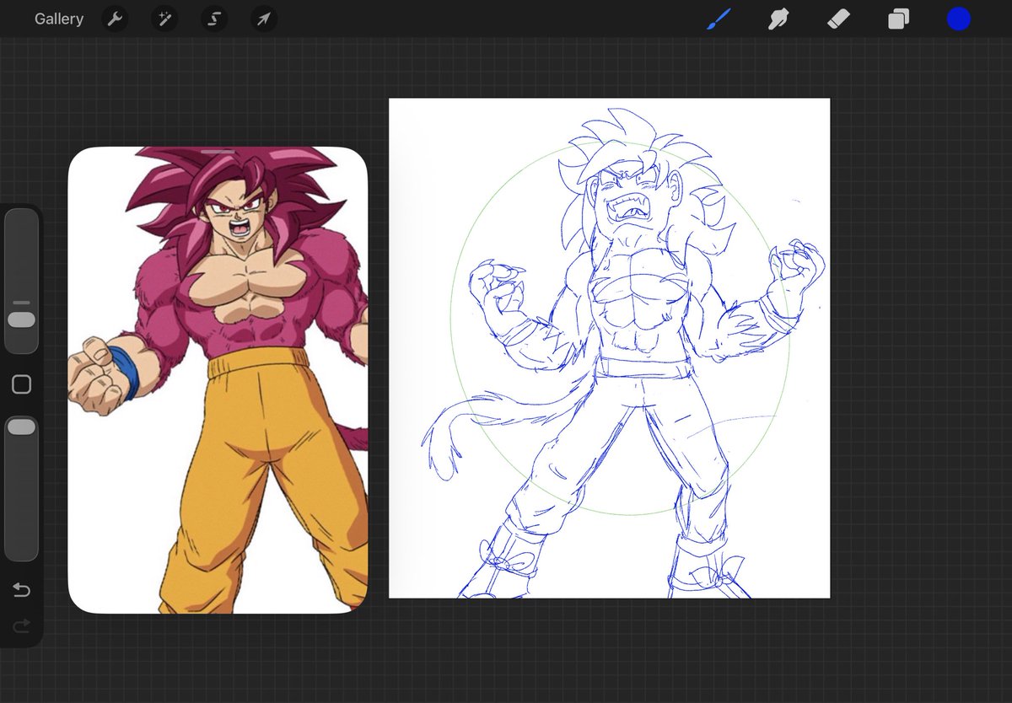Open the blue active color picker
The width and height of the screenshot is (1012, 703).
(959, 19)
